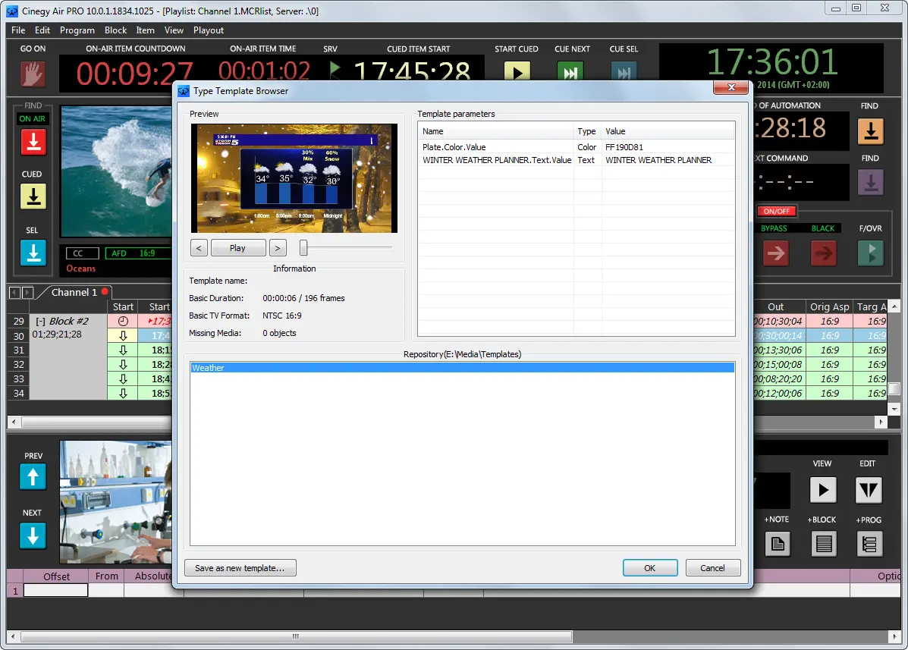
Task: Click the +NOTE icon
Action: [x=777, y=544]
